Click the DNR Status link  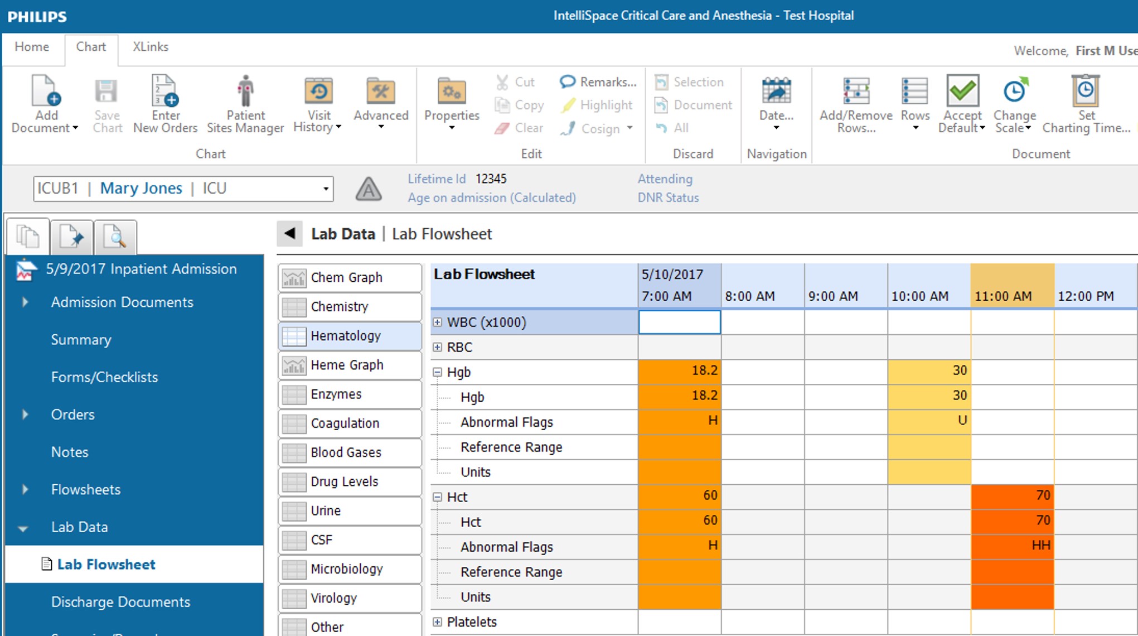[x=668, y=197]
